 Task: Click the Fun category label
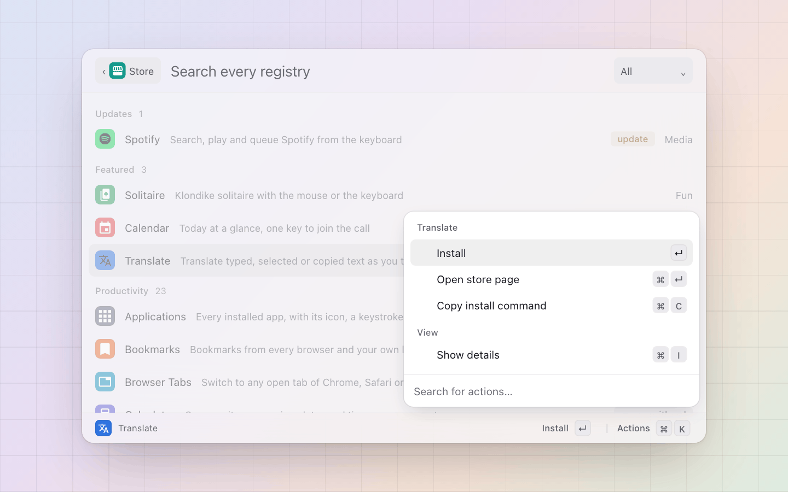[x=684, y=196]
